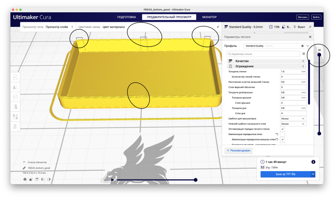Viewport: 334px width, 198px height.
Task: Open the Шаблон для крышки/дна dropdown
Action: click(293, 119)
